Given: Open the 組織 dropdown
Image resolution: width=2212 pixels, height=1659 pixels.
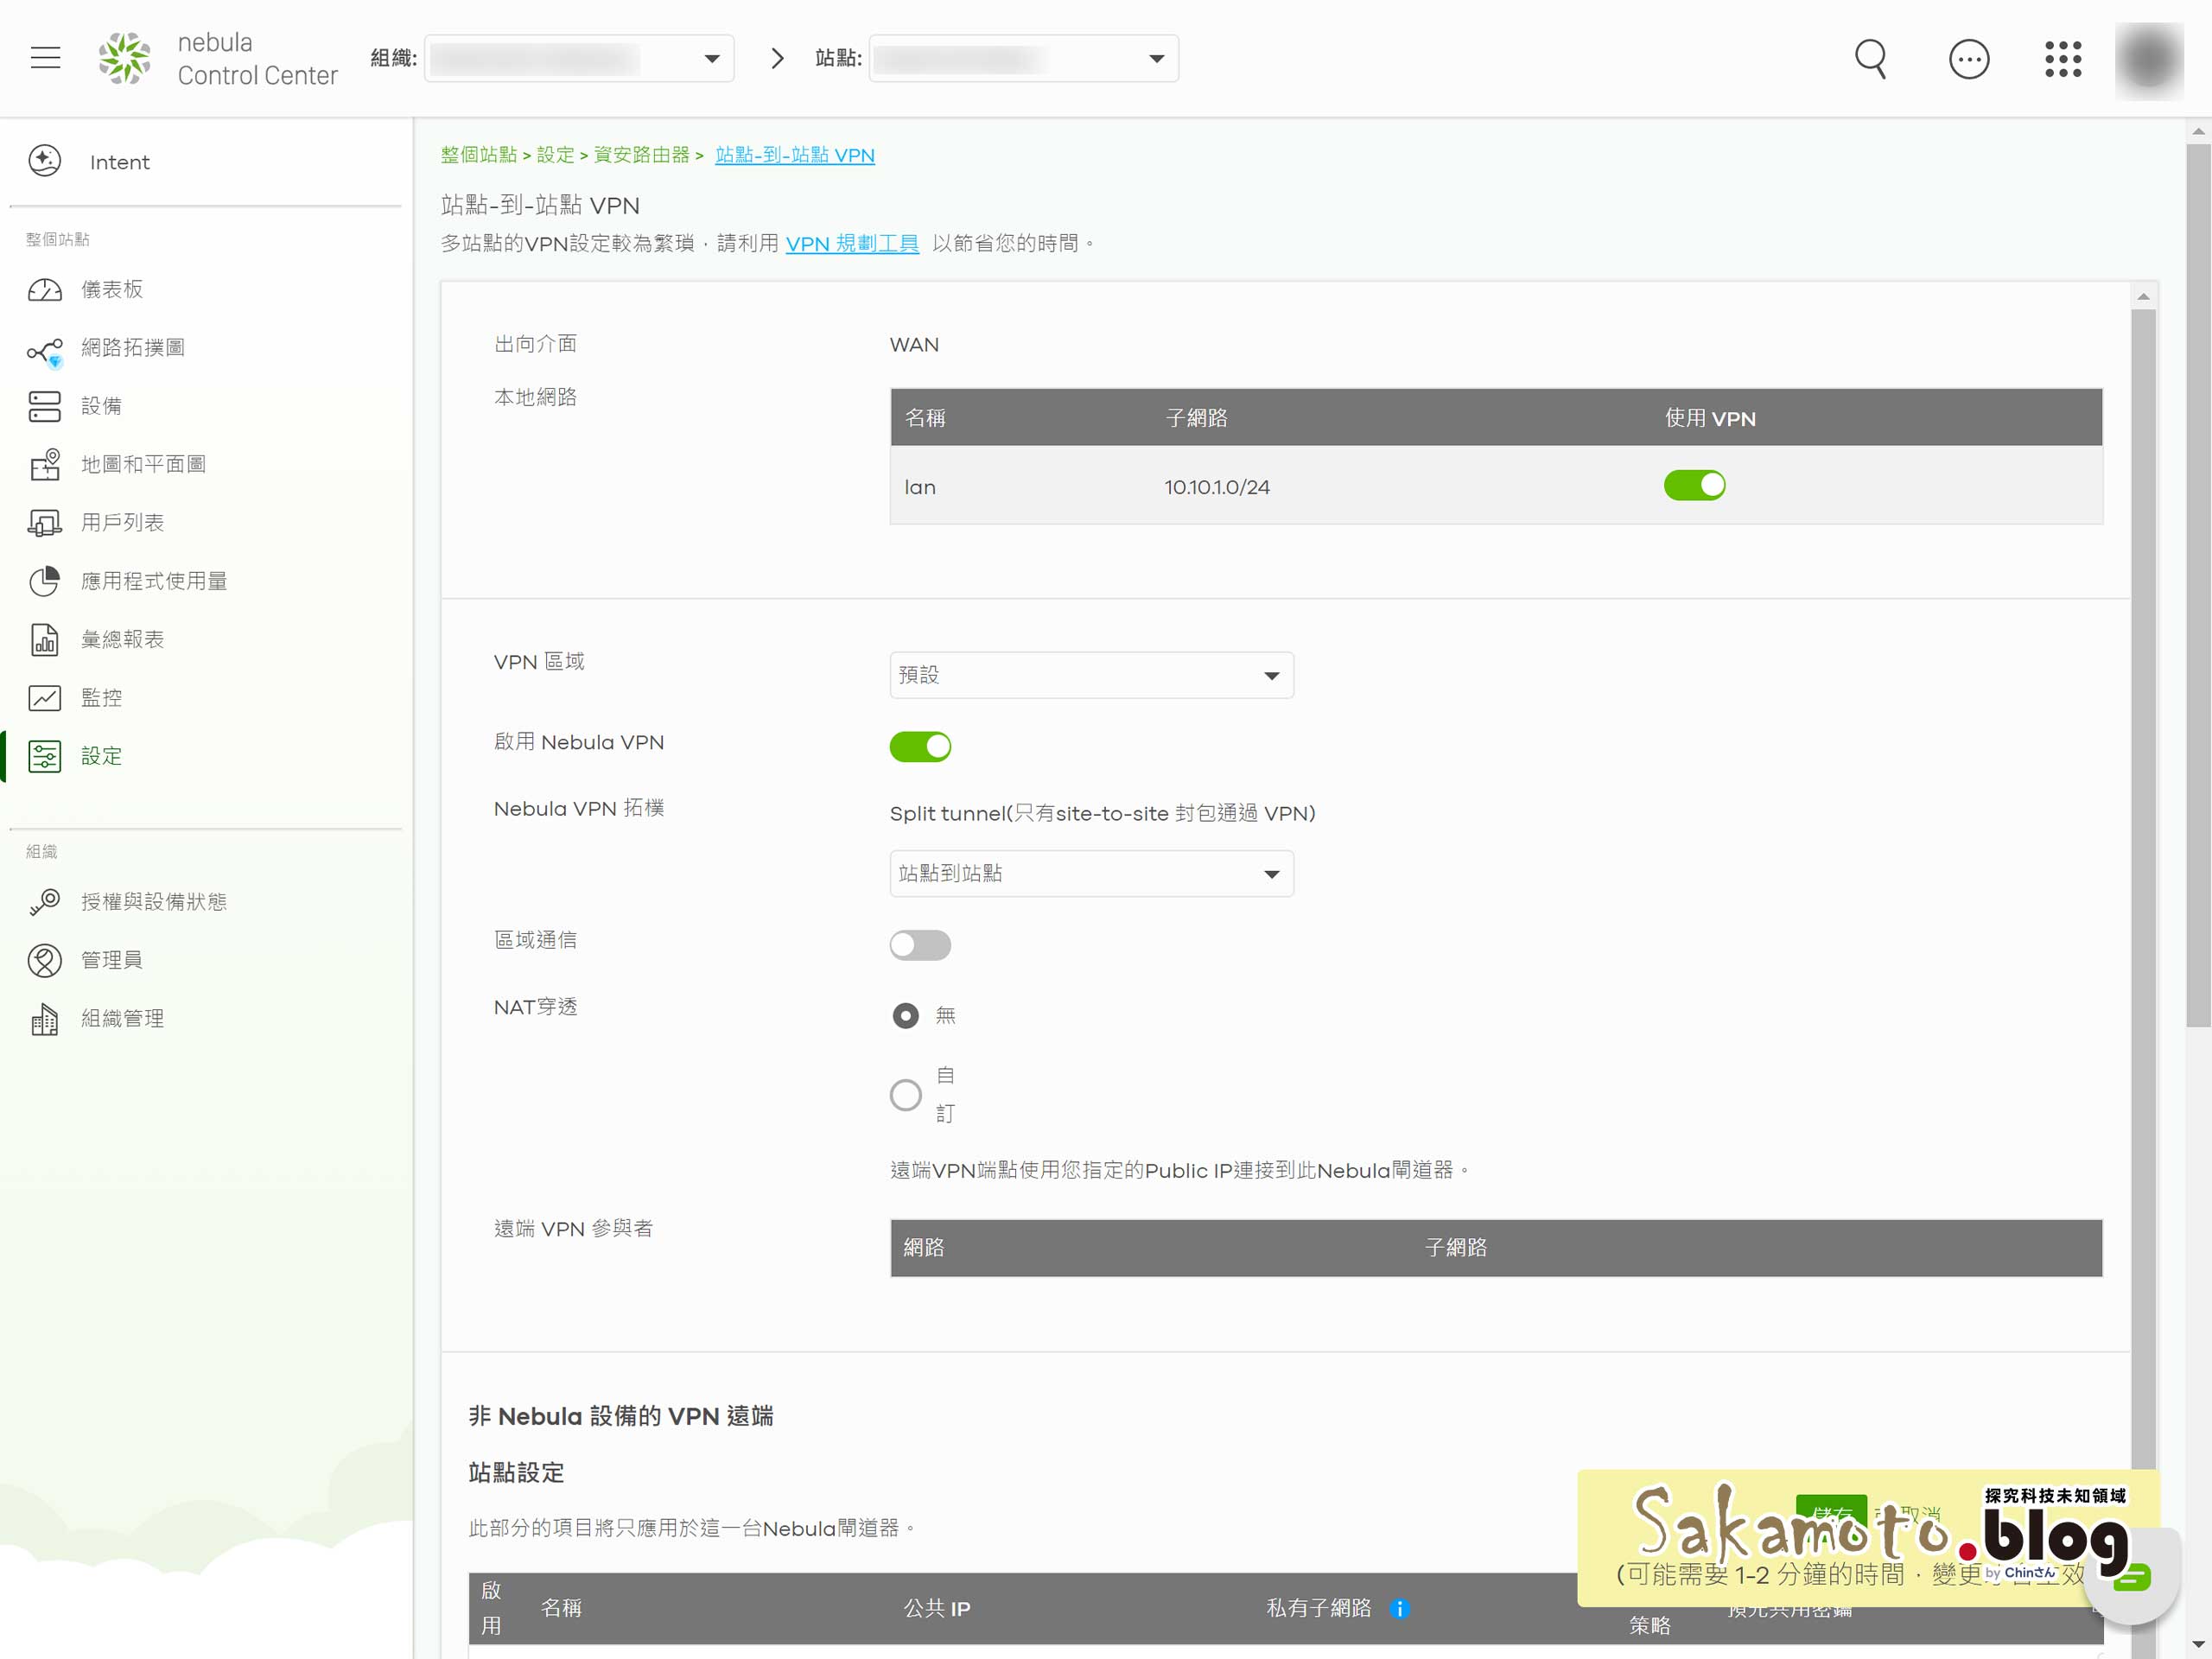Looking at the screenshot, I should click(579, 58).
